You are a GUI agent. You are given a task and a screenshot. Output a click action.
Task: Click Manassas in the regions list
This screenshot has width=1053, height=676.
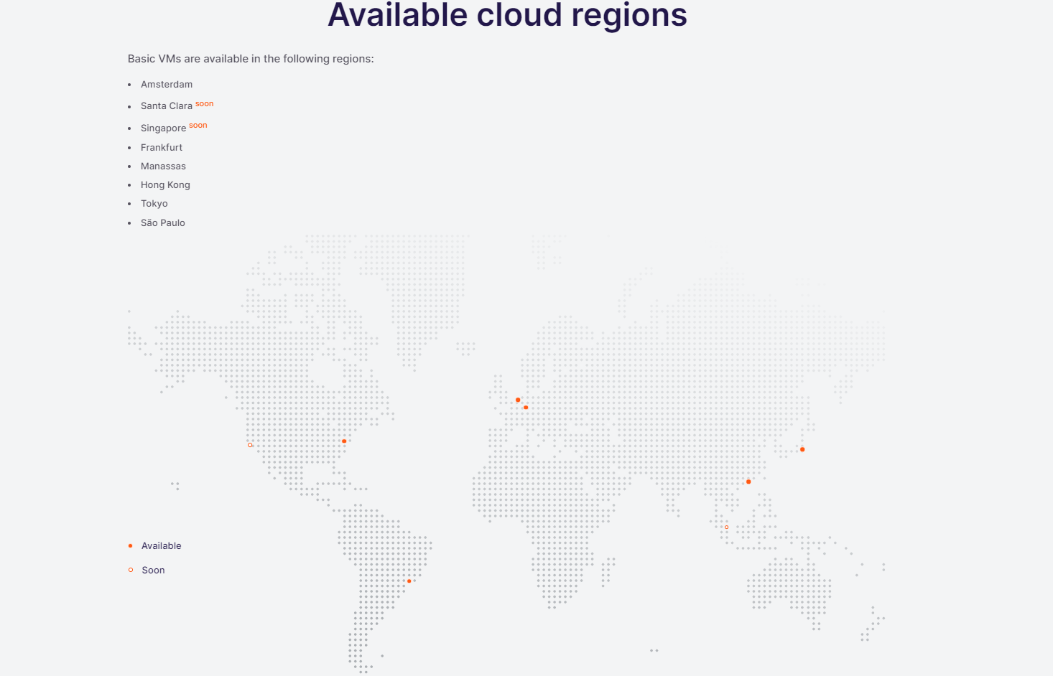click(x=163, y=166)
